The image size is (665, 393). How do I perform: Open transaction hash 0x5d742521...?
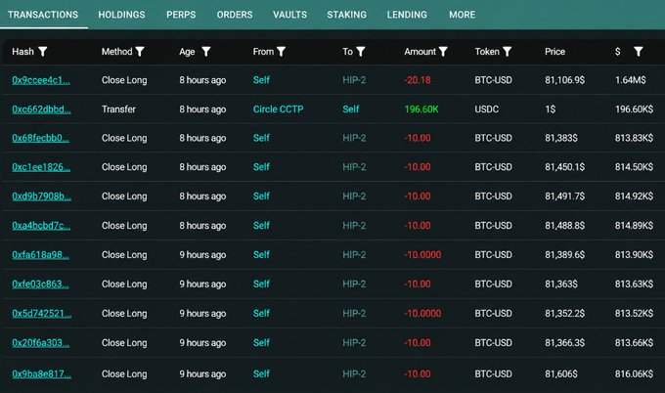pos(41,313)
